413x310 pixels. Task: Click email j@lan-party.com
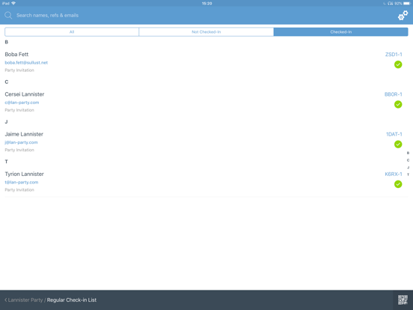(21, 142)
